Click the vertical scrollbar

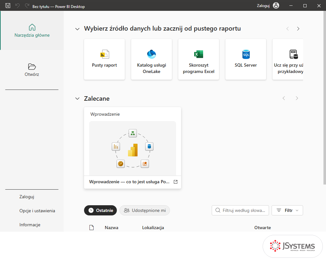(324, 98)
